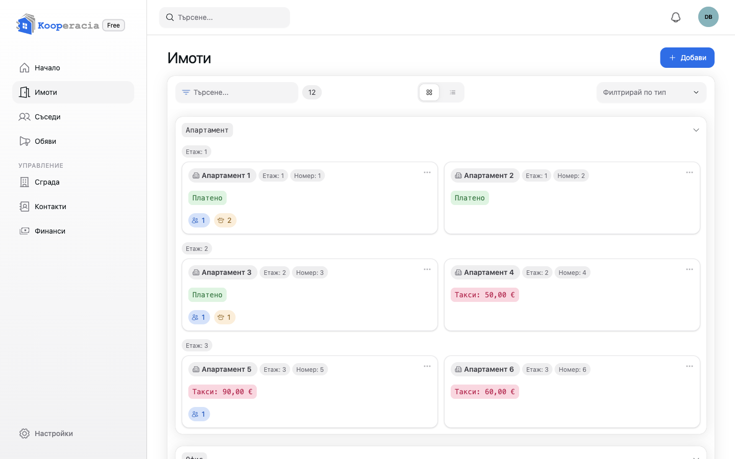This screenshot has height=459, width=735.
Task: Switch to list view
Action: point(453,92)
